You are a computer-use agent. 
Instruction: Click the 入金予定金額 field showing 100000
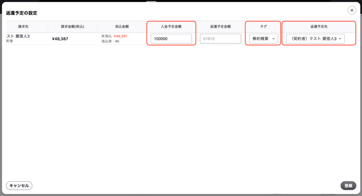point(171,39)
